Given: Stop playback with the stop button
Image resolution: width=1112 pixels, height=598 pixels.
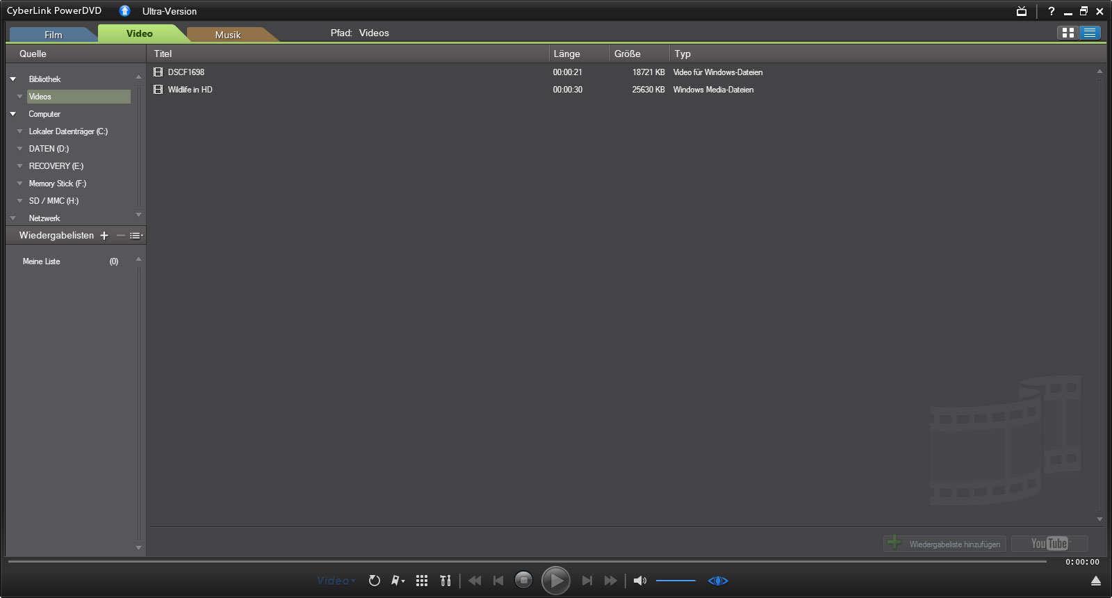Looking at the screenshot, I should coord(523,580).
